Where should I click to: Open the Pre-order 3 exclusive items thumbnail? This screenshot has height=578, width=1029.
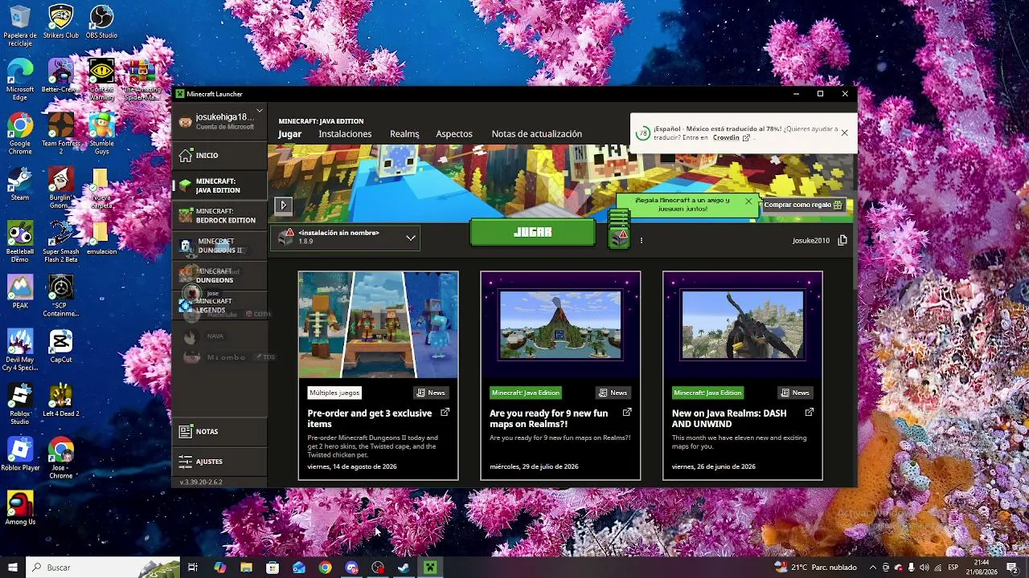coord(378,324)
